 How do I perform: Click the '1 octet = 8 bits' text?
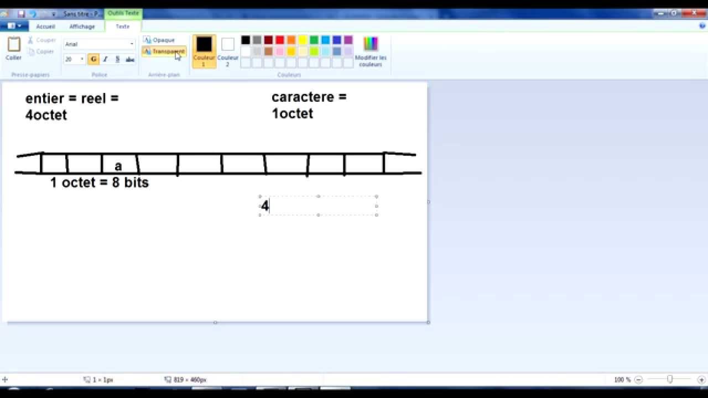[100, 182]
